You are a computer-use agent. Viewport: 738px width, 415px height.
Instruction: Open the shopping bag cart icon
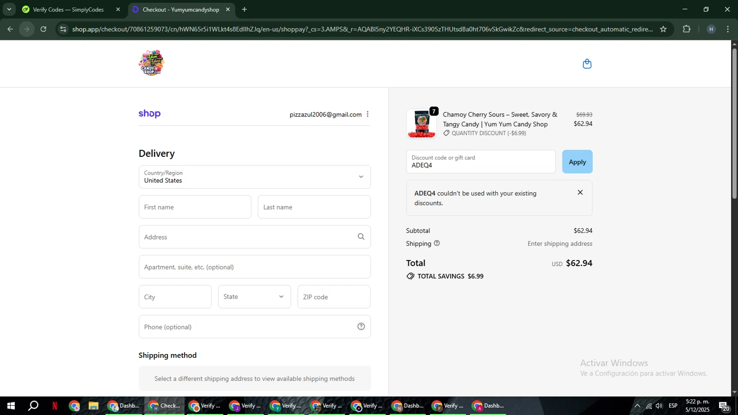click(587, 64)
